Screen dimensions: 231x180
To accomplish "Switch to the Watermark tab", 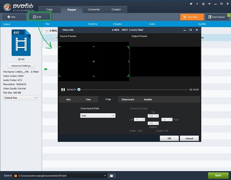I will pos(128,99).
